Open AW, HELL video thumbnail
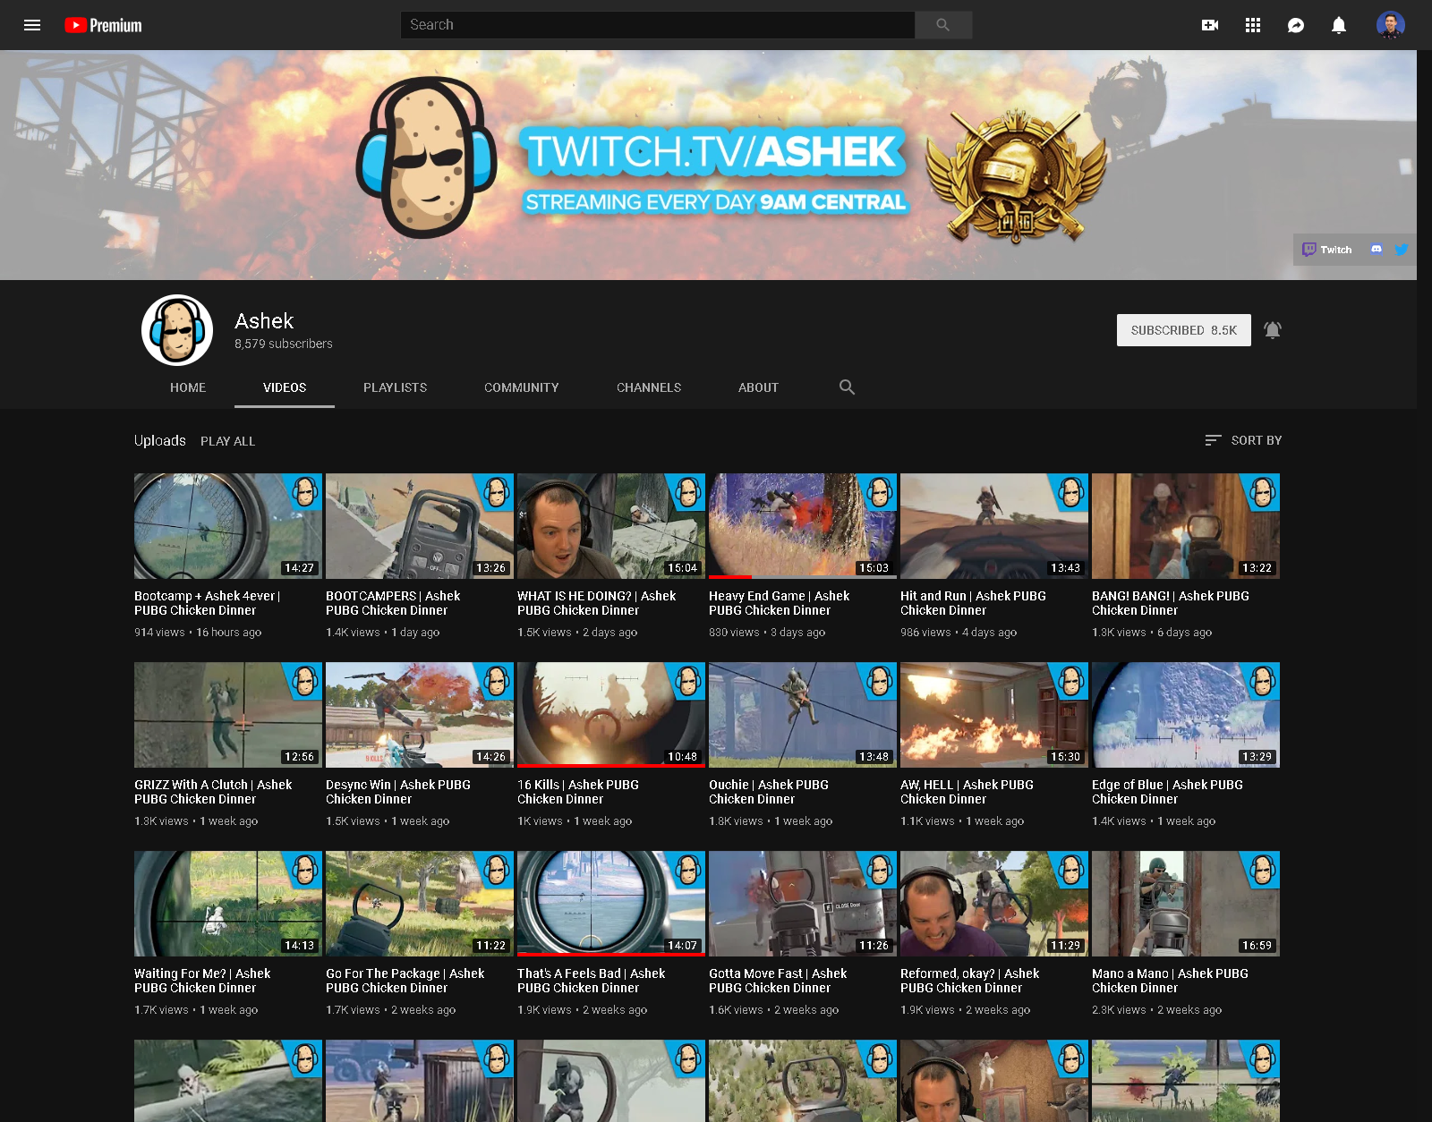 tap(994, 715)
